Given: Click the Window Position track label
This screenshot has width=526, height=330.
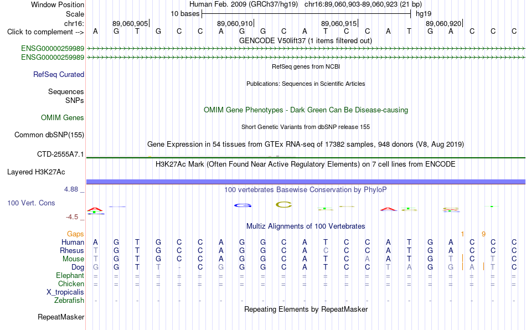Looking at the screenshot, I should 58,4.
